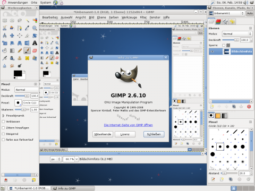The image size is (255, 191).
Task: Click the Mitwirkende button
Action: [x=103, y=134]
